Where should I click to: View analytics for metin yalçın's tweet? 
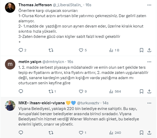111,91
